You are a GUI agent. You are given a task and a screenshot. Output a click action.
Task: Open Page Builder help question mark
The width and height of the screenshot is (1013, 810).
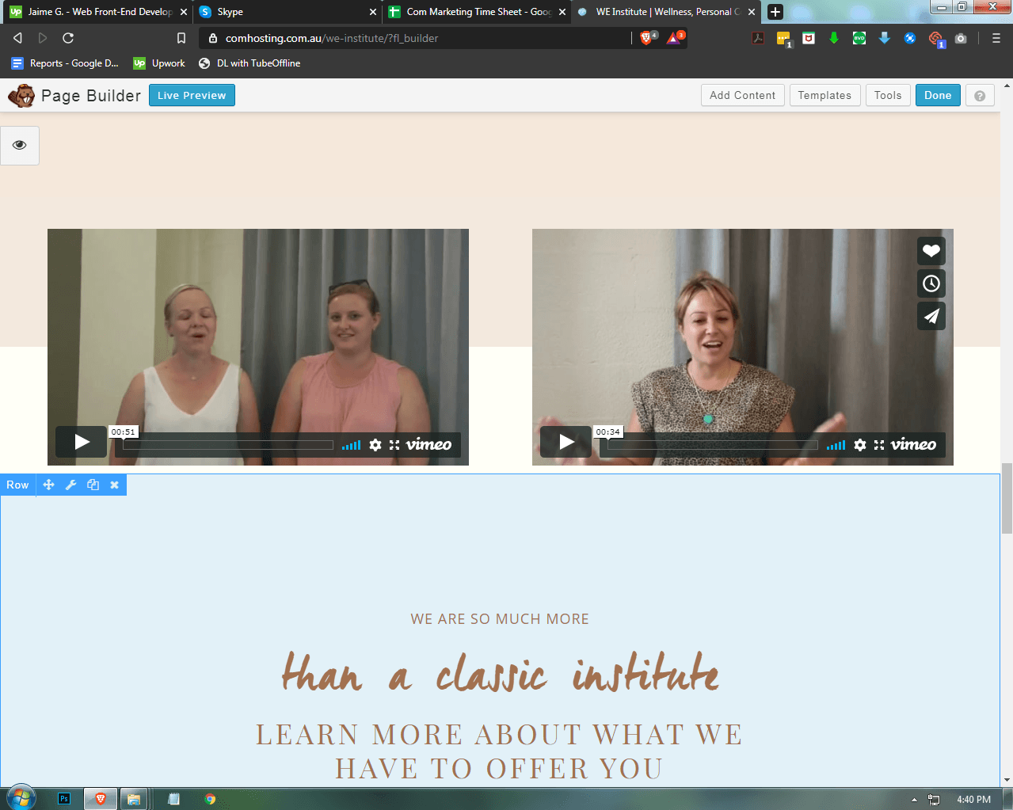980,96
